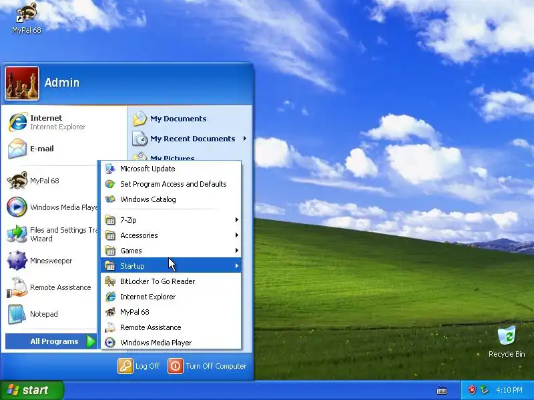Image resolution: width=534 pixels, height=400 pixels.
Task: Click the MyPal 68 raccoon icon in left column
Action: [x=17, y=181]
